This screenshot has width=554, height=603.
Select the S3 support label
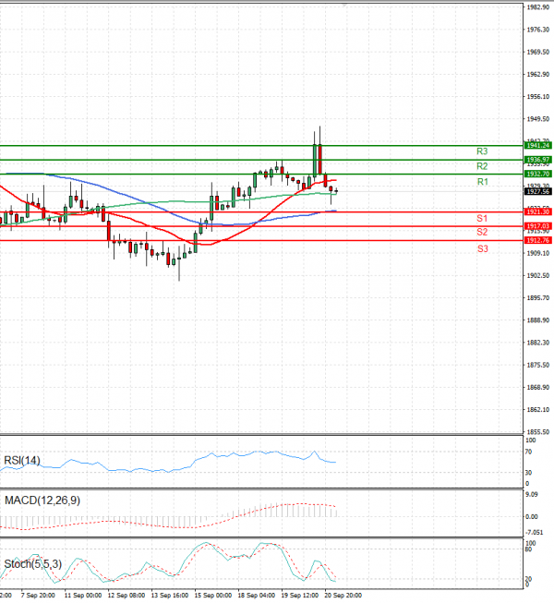click(x=482, y=249)
